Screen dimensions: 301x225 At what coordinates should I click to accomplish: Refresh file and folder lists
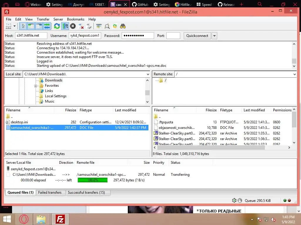(x=57, y=26)
